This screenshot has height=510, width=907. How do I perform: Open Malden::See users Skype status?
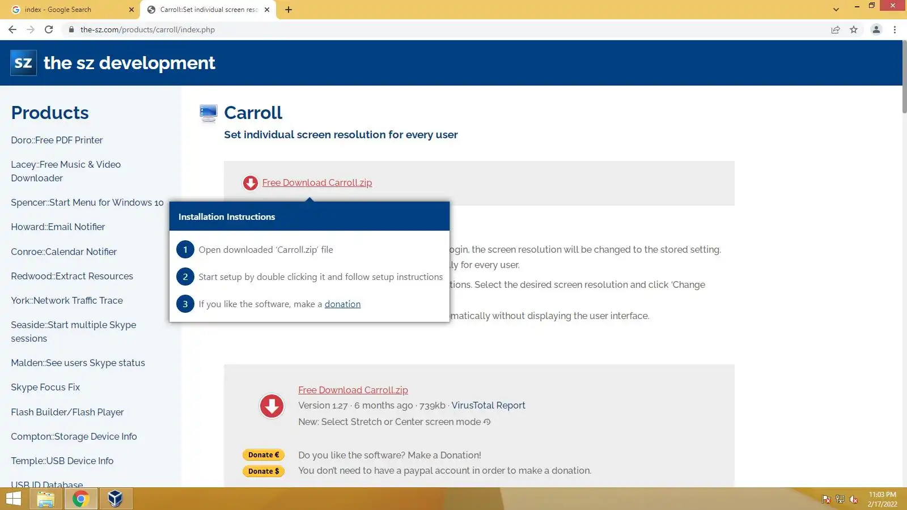point(78,363)
